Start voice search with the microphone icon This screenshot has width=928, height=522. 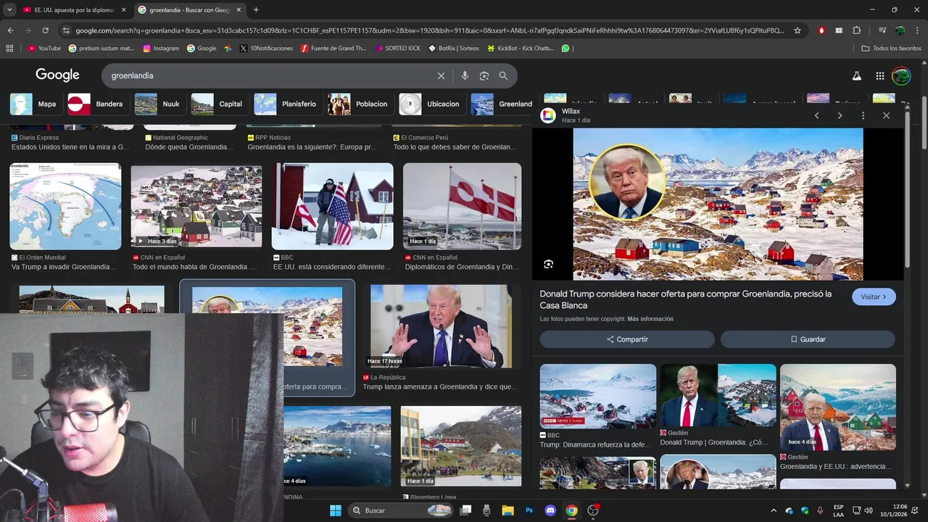point(465,75)
